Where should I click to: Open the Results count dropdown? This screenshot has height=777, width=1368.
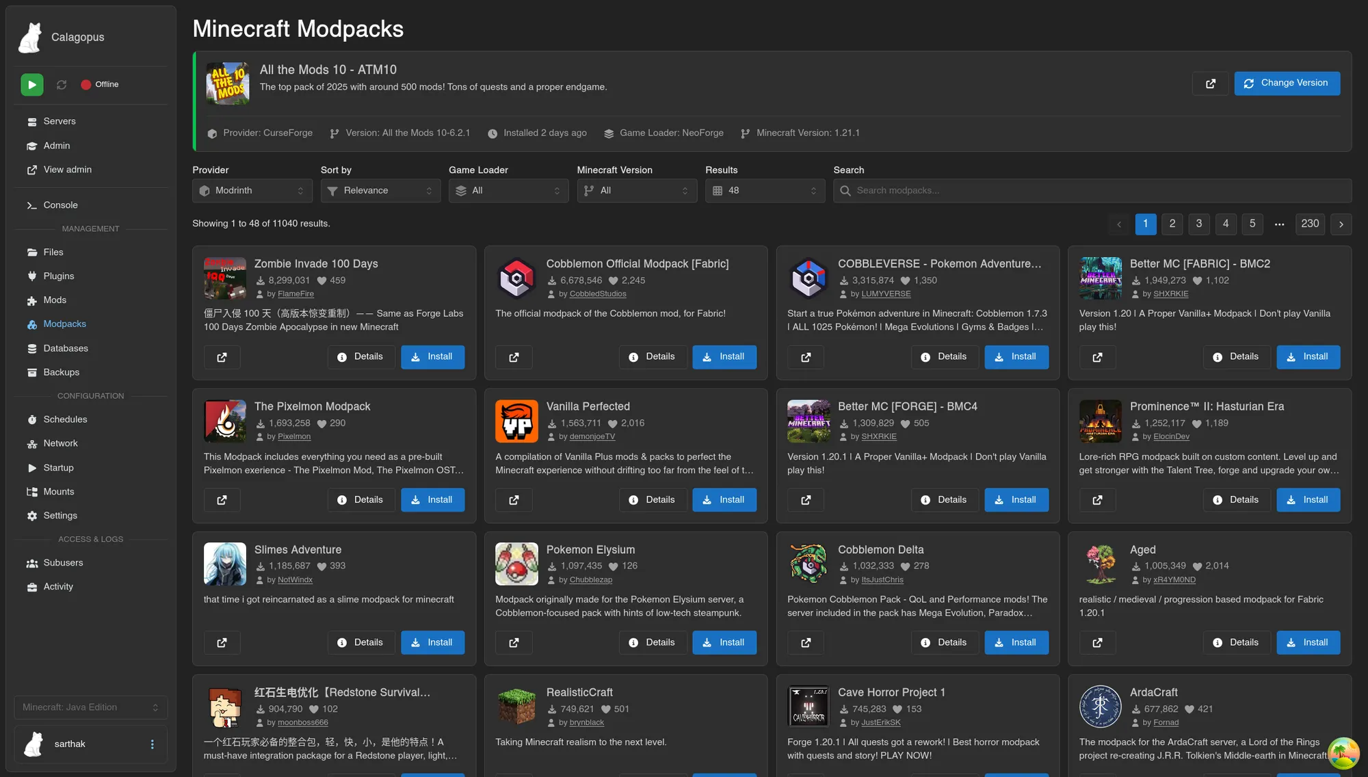[765, 191]
